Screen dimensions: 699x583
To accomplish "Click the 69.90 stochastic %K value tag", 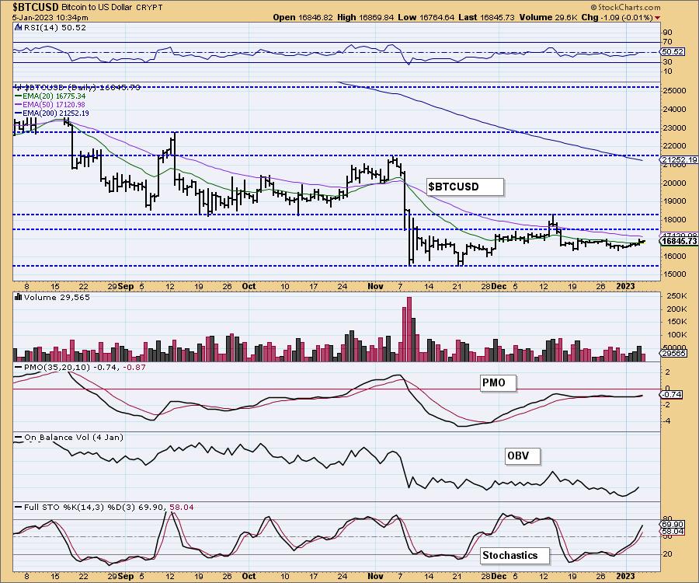I will [673, 525].
